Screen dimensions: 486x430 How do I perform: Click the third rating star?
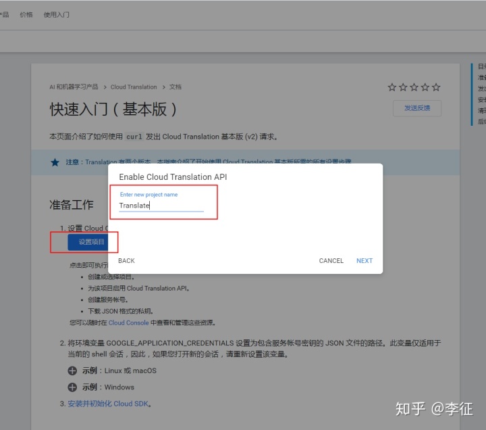coord(414,87)
